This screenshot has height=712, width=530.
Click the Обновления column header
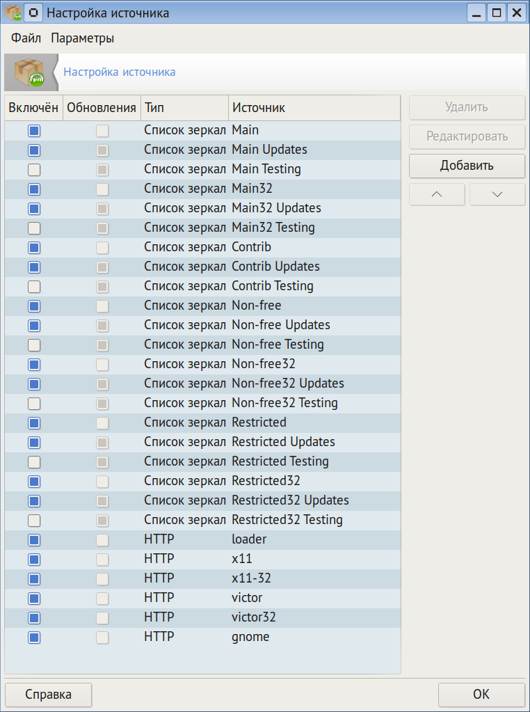point(102,108)
